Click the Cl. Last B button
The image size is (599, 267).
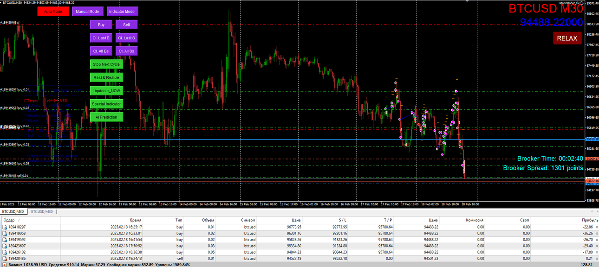[x=101, y=38]
